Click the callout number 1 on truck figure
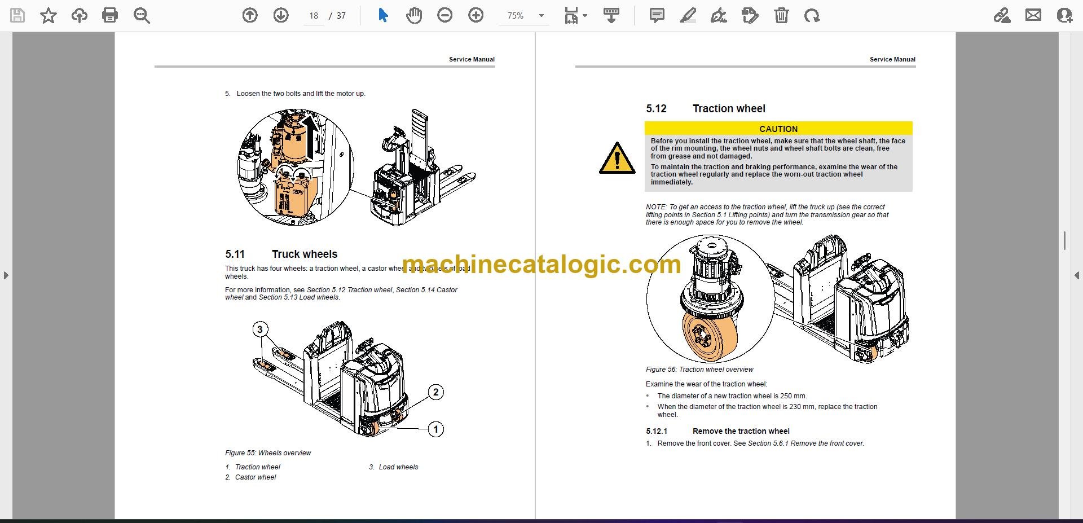 tap(435, 429)
